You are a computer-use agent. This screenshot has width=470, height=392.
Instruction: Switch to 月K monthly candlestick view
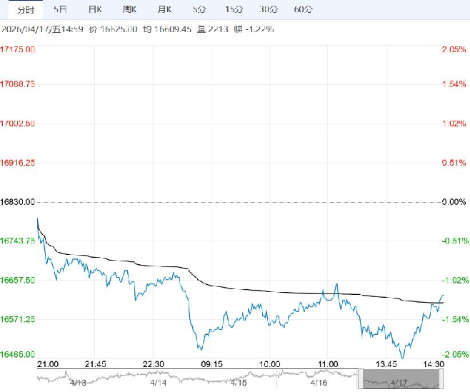pos(164,9)
